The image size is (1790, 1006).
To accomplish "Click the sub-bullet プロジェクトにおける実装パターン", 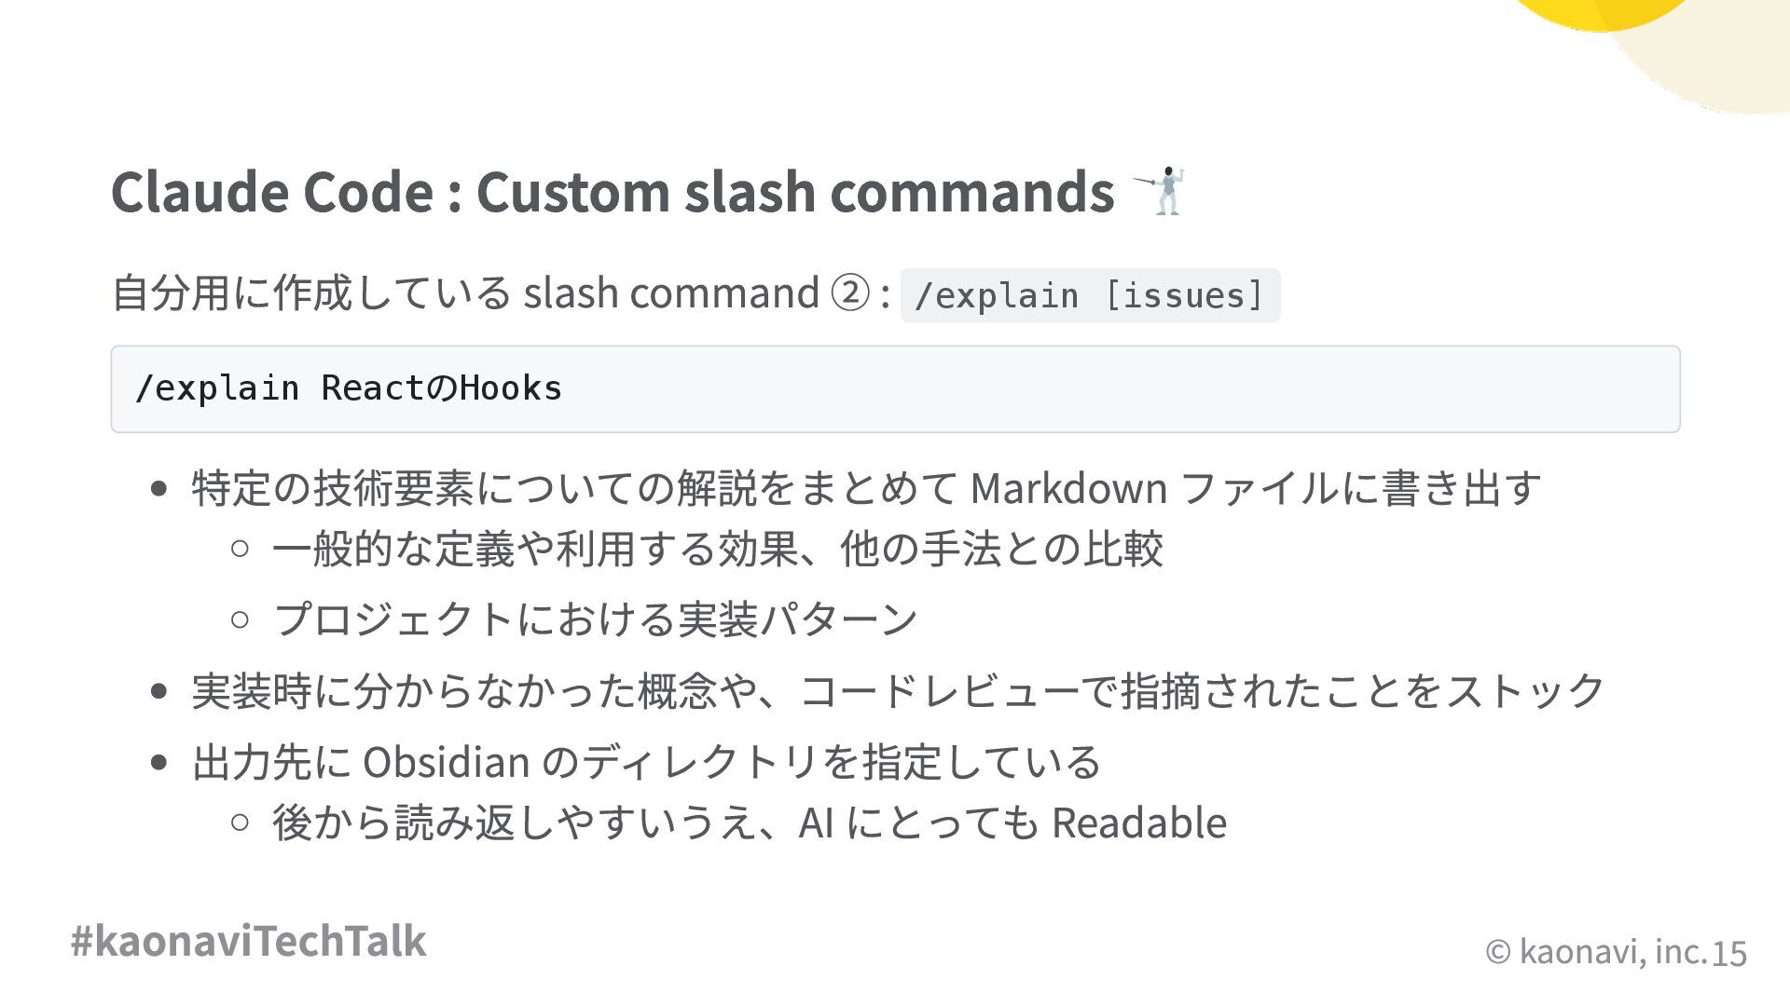I will (x=595, y=619).
